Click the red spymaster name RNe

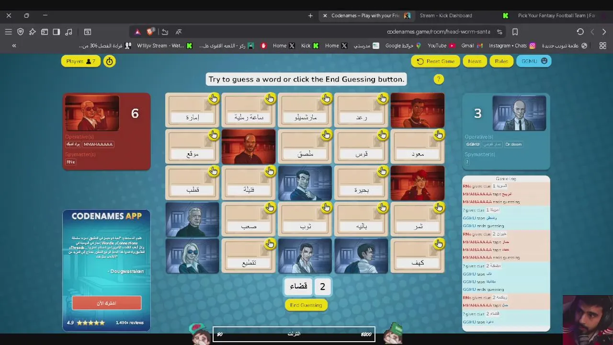coord(70,162)
